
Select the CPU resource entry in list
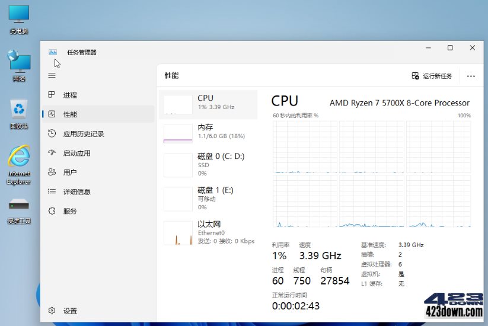coord(208,104)
